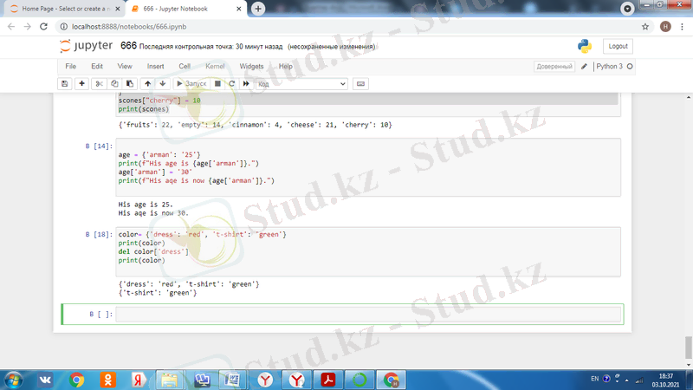The image size is (693, 390).
Task: Click into the empty code cell
Action: pos(368,314)
